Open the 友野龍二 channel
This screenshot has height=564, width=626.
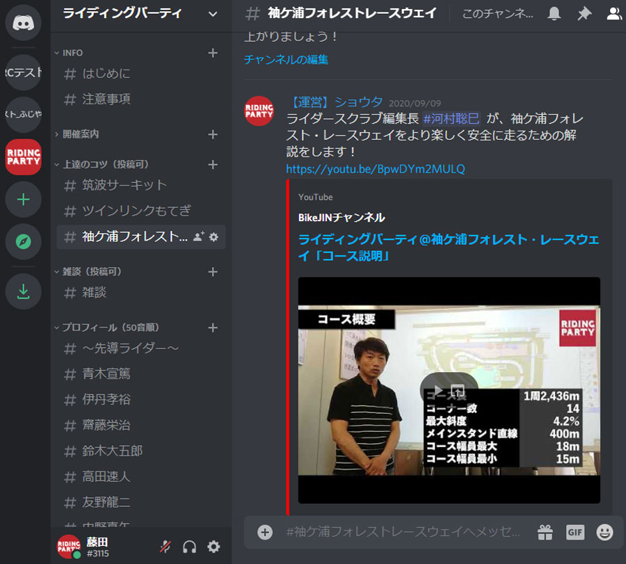point(141,502)
